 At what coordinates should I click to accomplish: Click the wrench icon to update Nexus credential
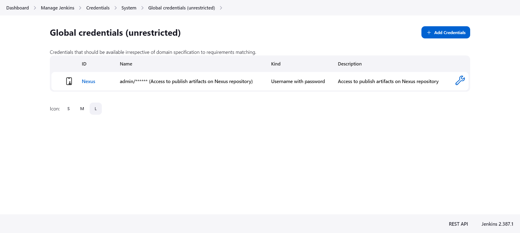(460, 80)
